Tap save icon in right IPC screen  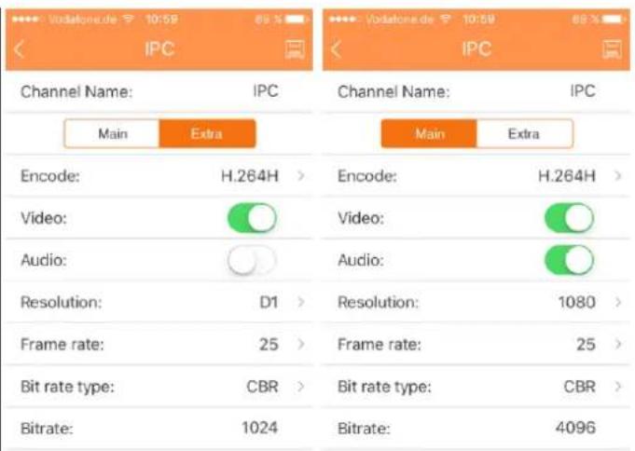(x=612, y=49)
